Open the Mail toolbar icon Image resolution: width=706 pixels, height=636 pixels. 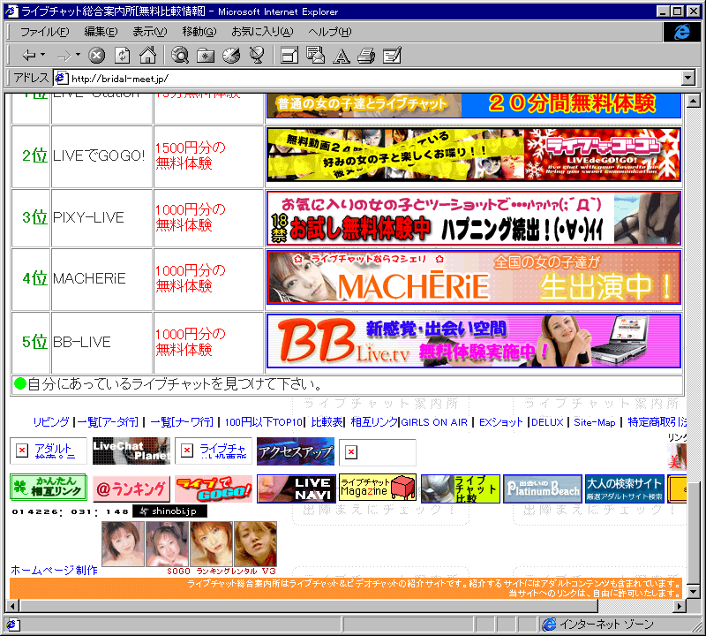click(315, 56)
